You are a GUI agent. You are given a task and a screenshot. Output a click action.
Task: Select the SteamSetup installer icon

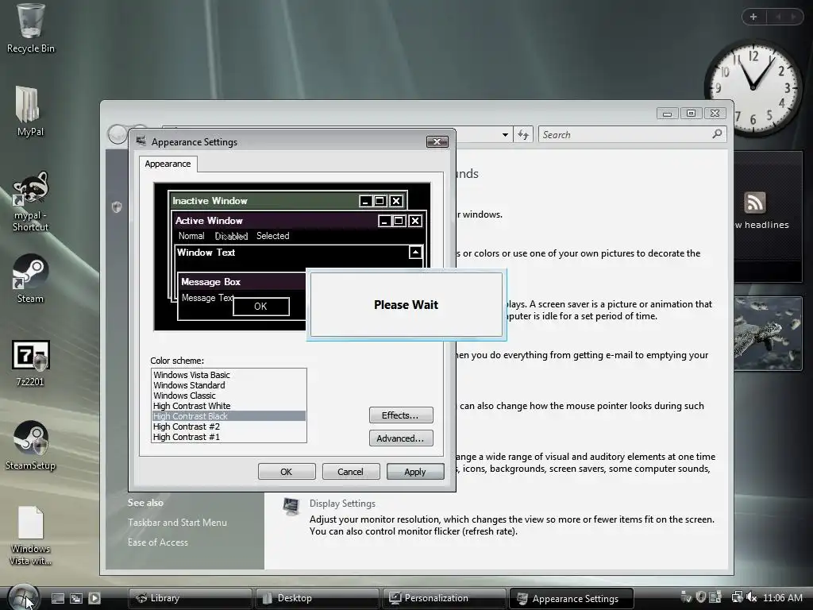pyautogui.click(x=30, y=445)
